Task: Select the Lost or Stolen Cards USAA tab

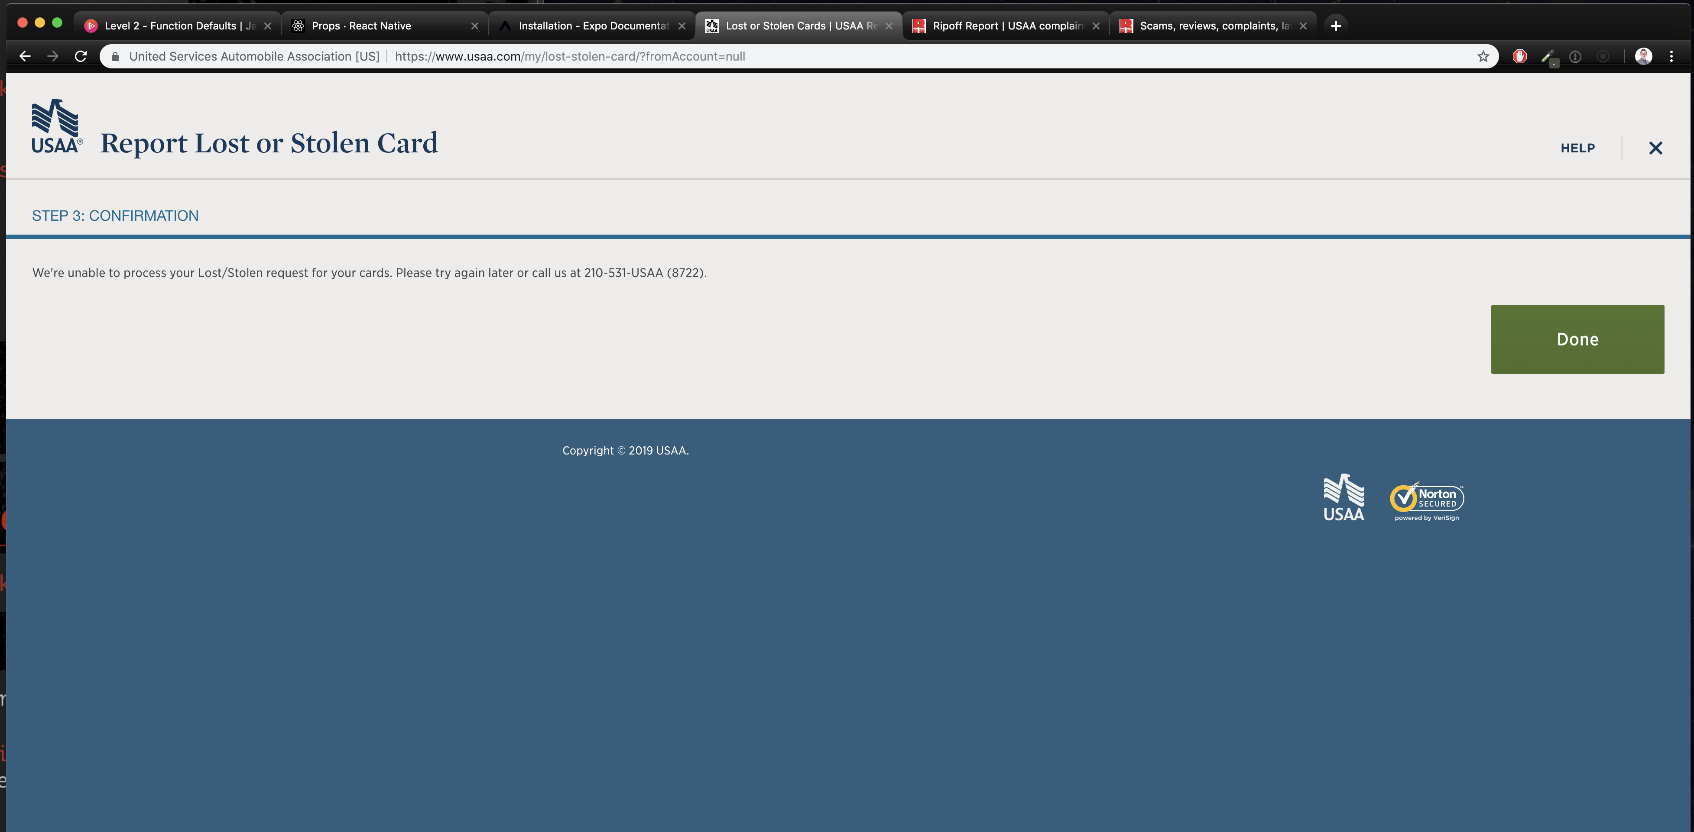Action: click(x=799, y=26)
